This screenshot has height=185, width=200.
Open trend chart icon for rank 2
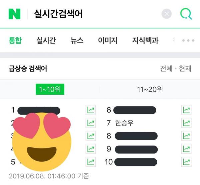pos(91,123)
